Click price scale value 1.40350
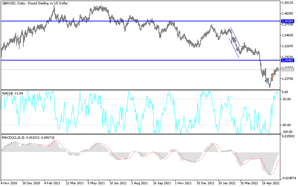 (288, 14)
